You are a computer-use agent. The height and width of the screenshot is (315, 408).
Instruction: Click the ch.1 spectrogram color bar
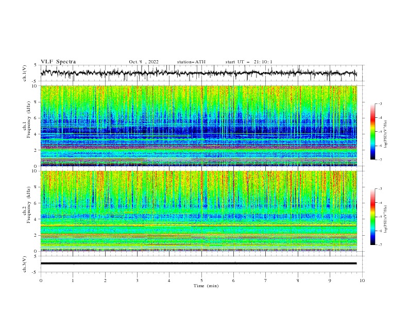[372, 131]
